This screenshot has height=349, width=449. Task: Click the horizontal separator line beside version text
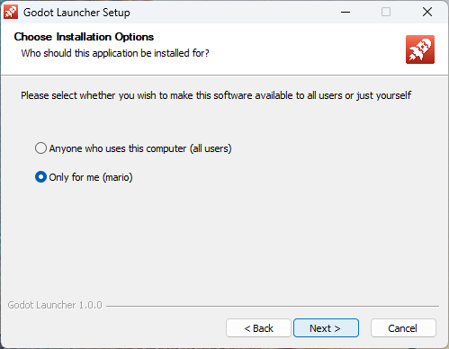(273, 306)
